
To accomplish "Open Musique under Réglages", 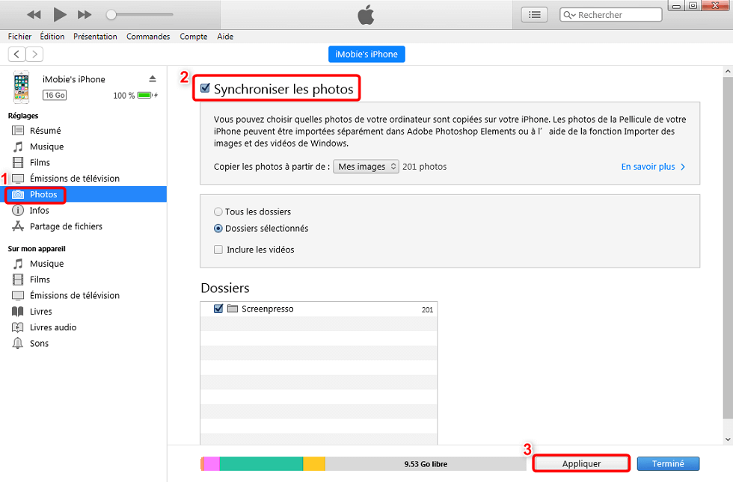I will click(x=46, y=146).
